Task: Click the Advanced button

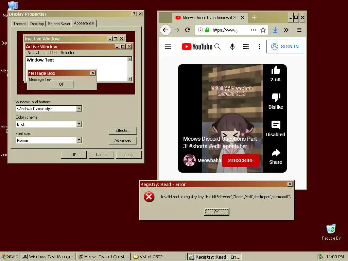Action: coord(122,140)
